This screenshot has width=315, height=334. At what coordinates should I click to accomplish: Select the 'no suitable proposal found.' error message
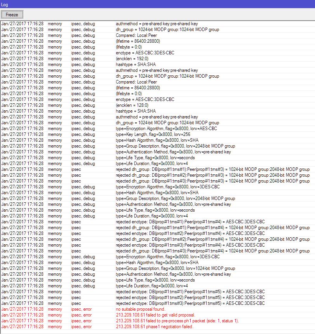tap(141, 309)
